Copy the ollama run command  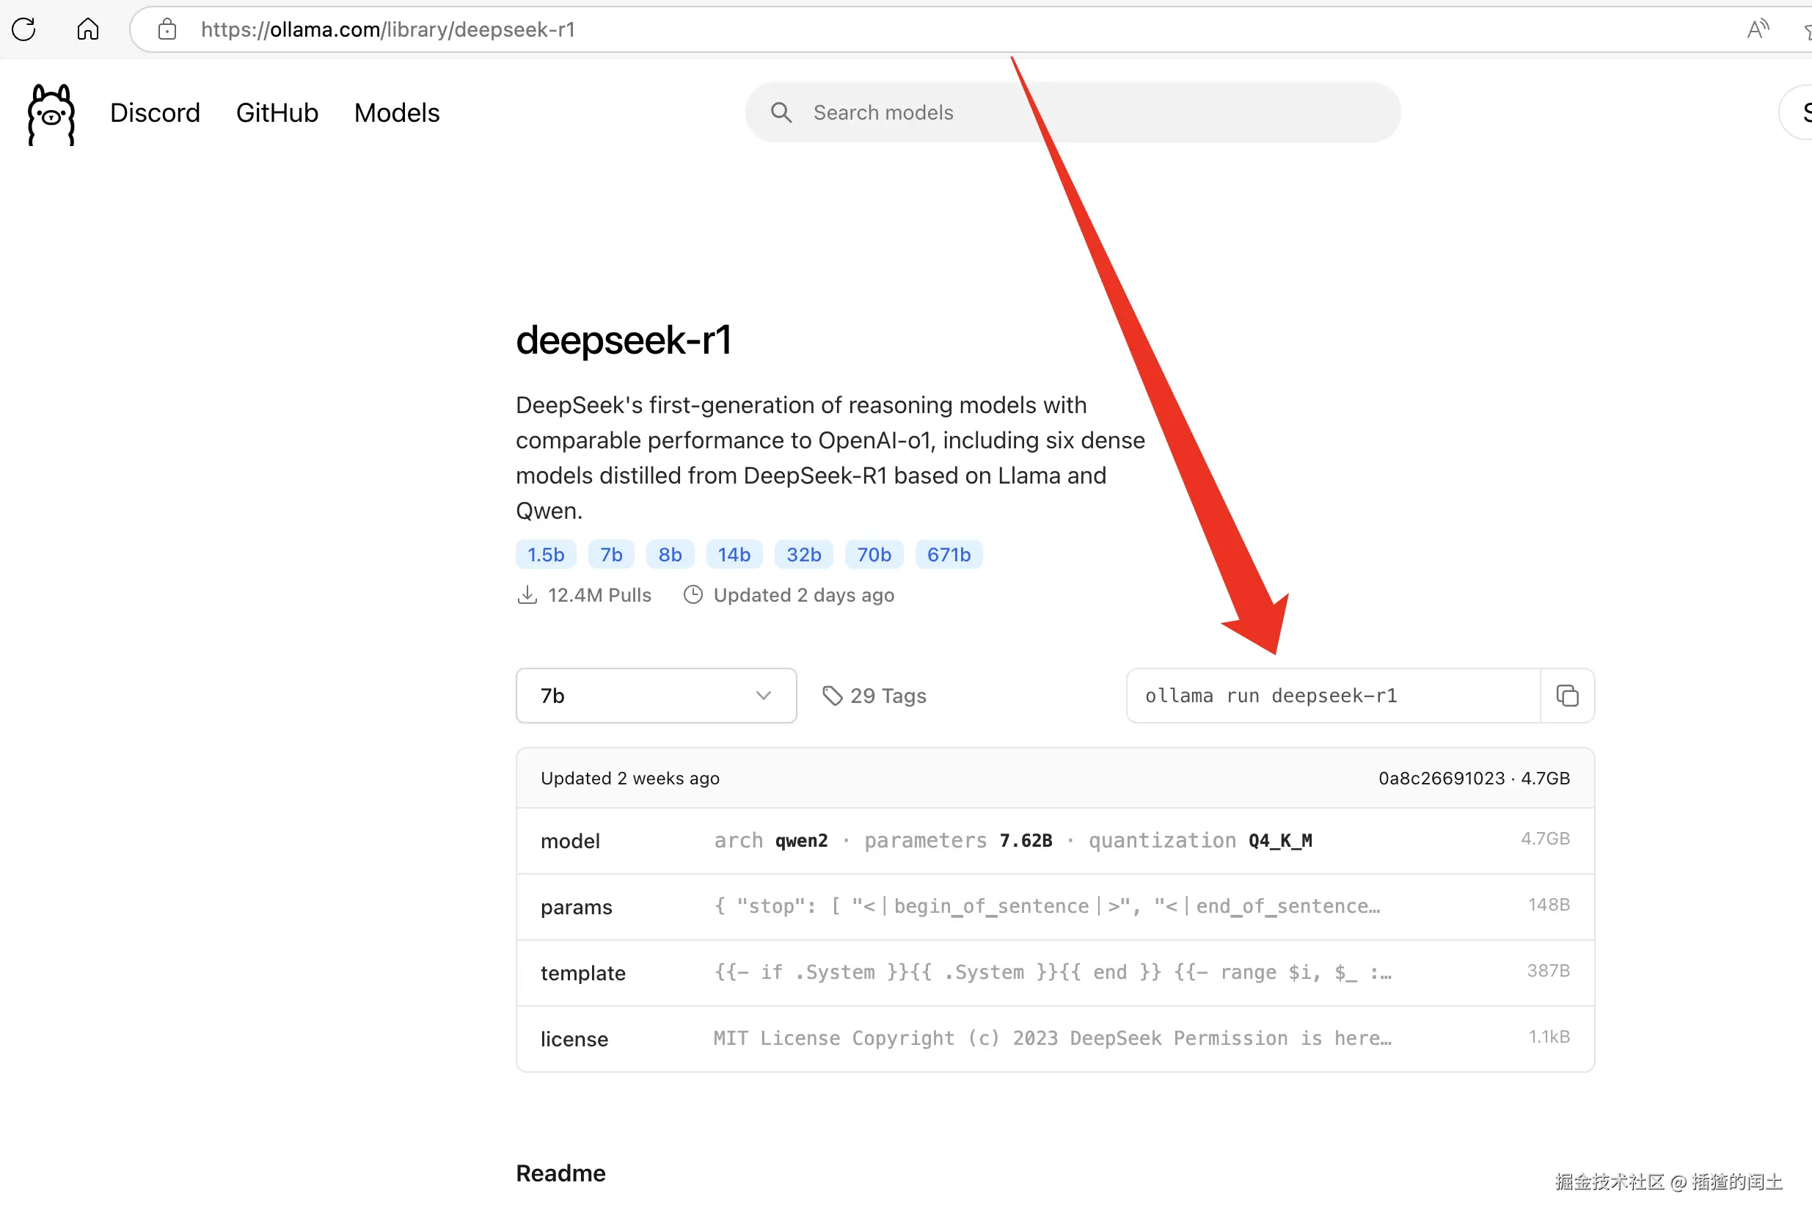pyautogui.click(x=1567, y=696)
